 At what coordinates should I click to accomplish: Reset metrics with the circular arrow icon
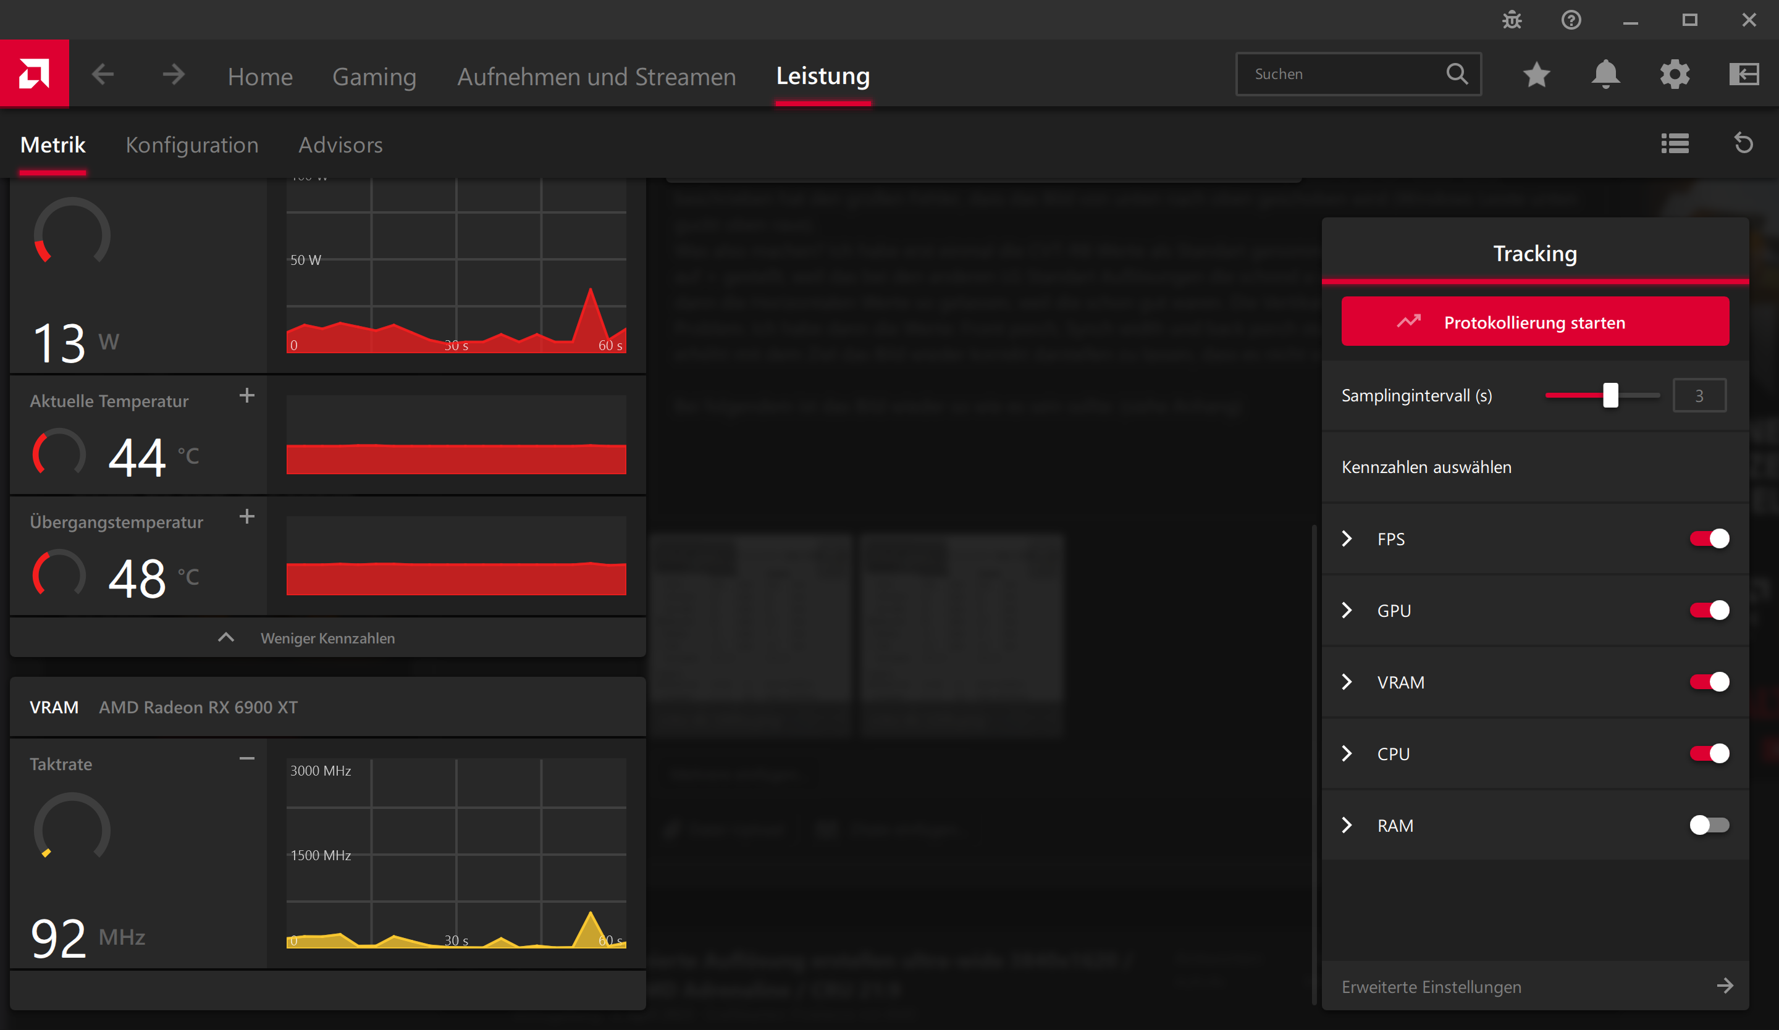pyautogui.click(x=1743, y=144)
